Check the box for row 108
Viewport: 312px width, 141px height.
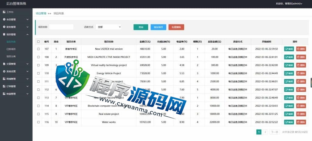38,57
